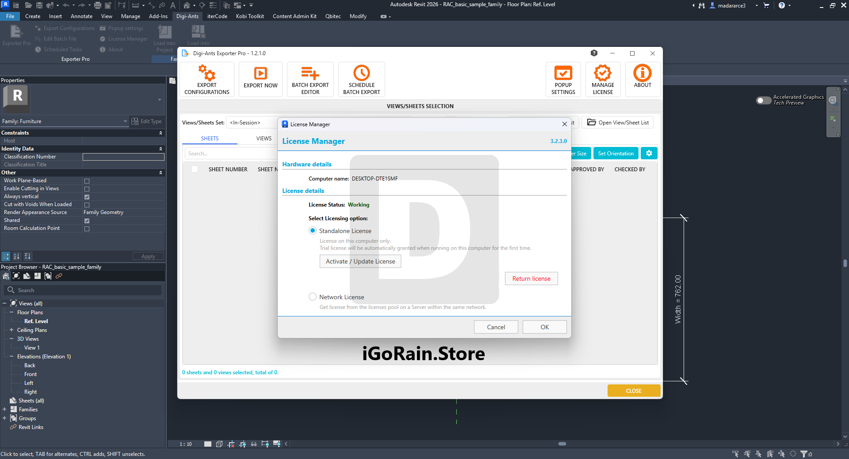Click the Default 3D View house icon
849x459 pixels.
coord(187,5)
